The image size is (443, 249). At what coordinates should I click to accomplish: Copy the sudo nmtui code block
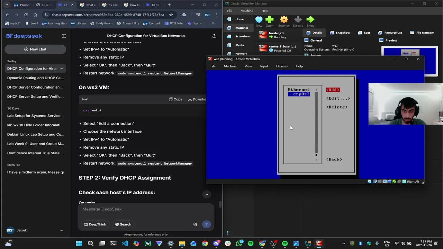pyautogui.click(x=175, y=99)
